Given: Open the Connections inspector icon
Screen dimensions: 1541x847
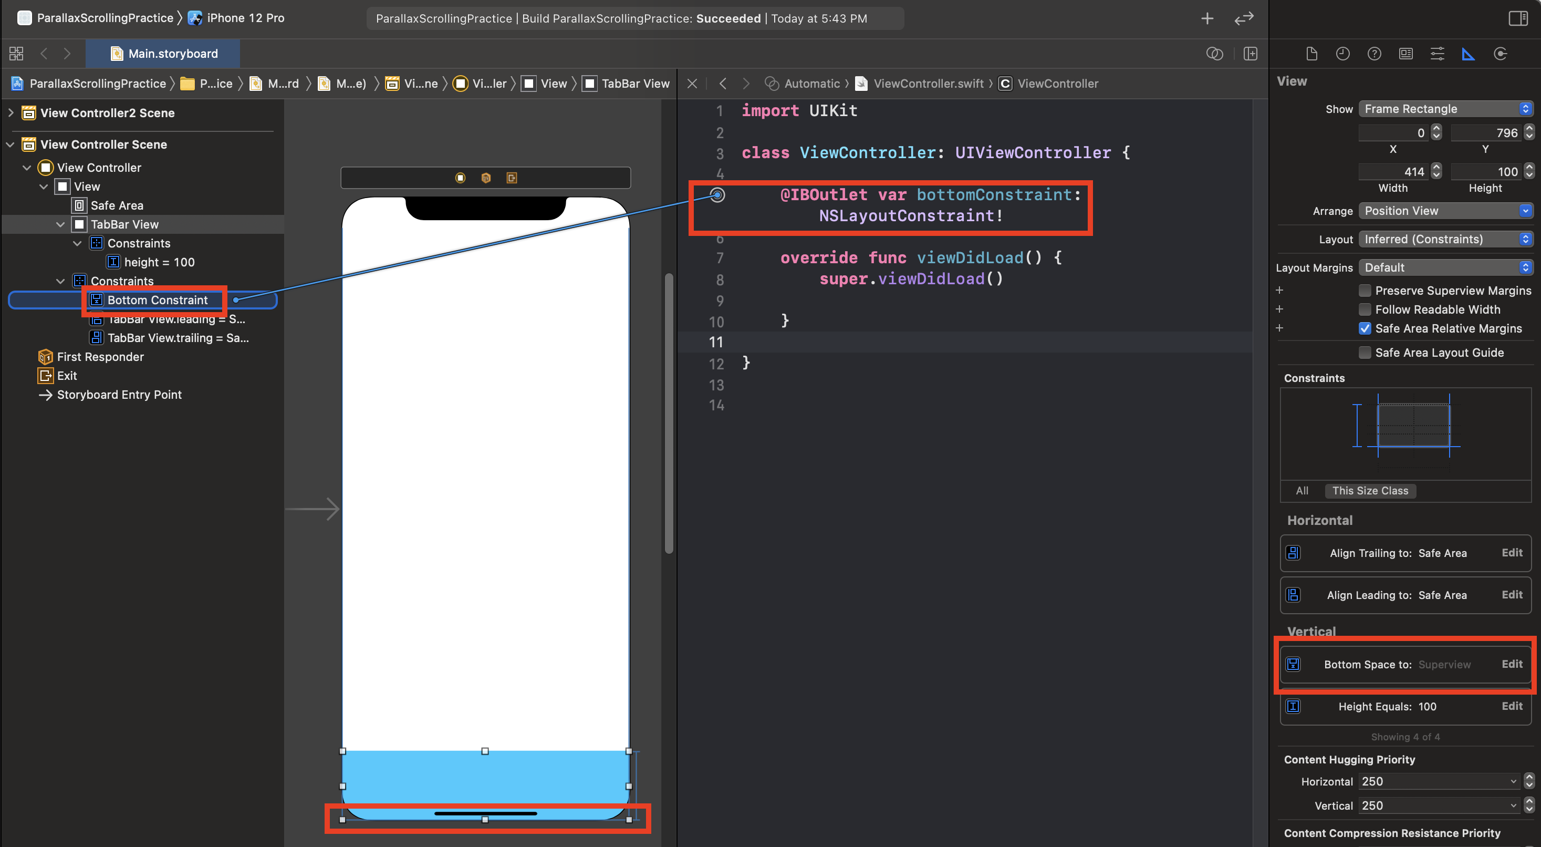Looking at the screenshot, I should click(x=1500, y=54).
